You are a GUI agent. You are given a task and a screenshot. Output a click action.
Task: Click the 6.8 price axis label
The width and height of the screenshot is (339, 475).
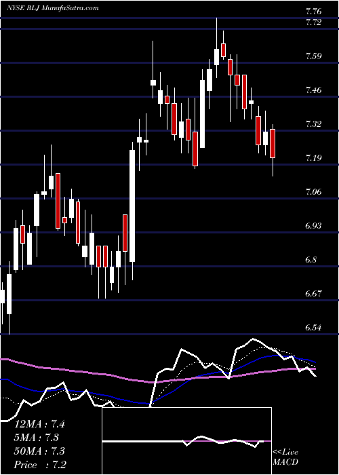coord(311,260)
